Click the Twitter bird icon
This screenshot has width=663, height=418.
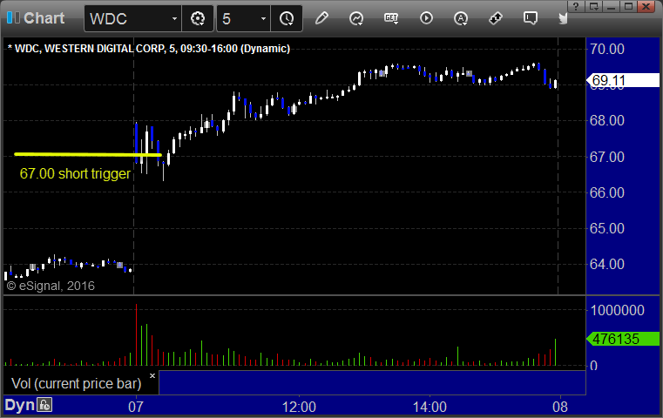(563, 18)
